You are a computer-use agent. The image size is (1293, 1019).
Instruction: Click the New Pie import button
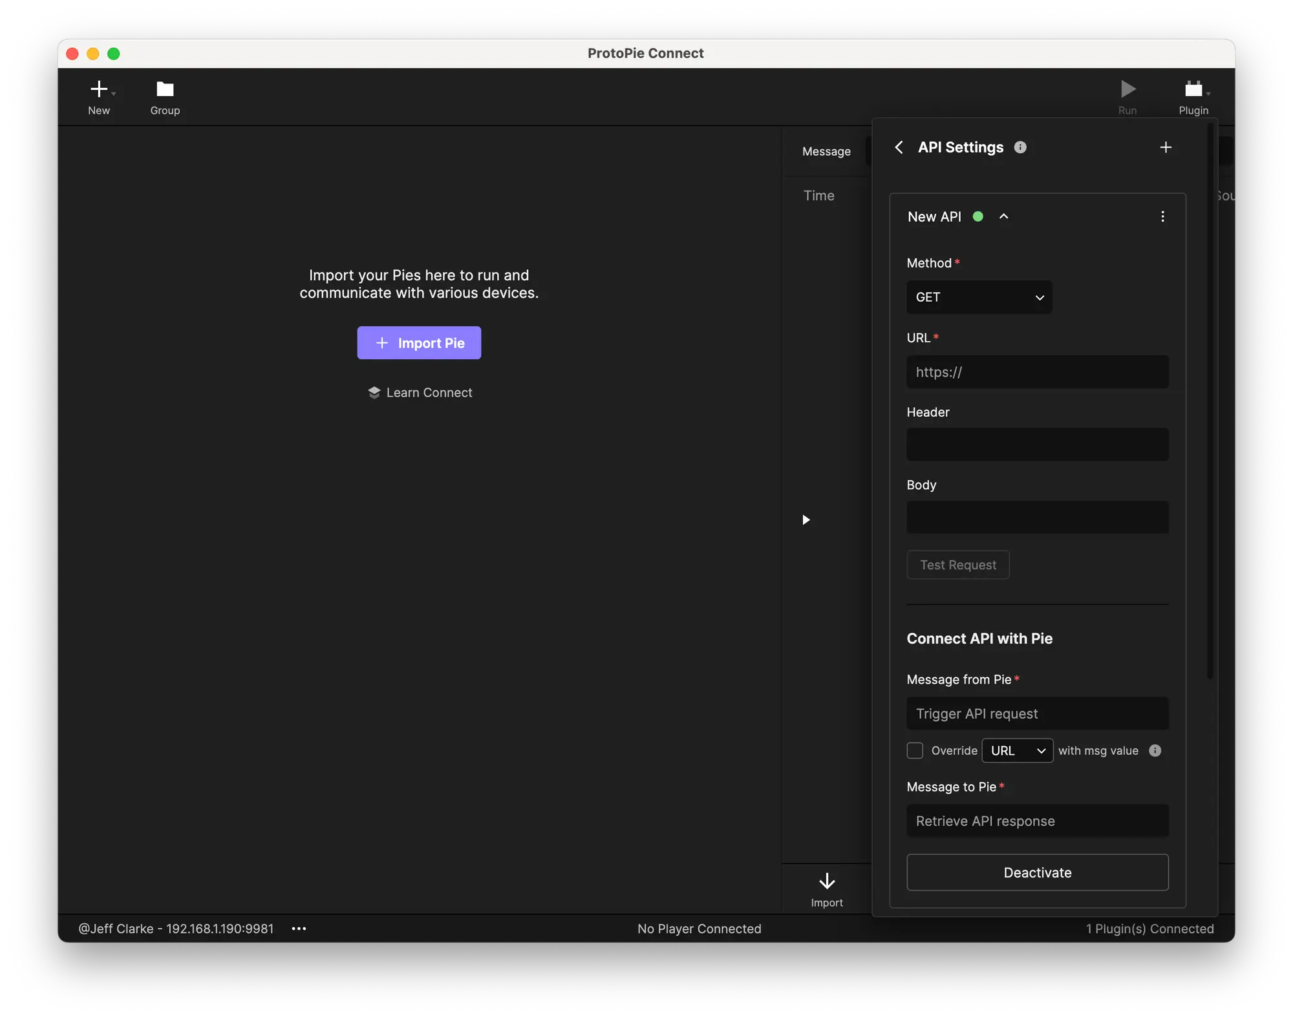tap(419, 342)
